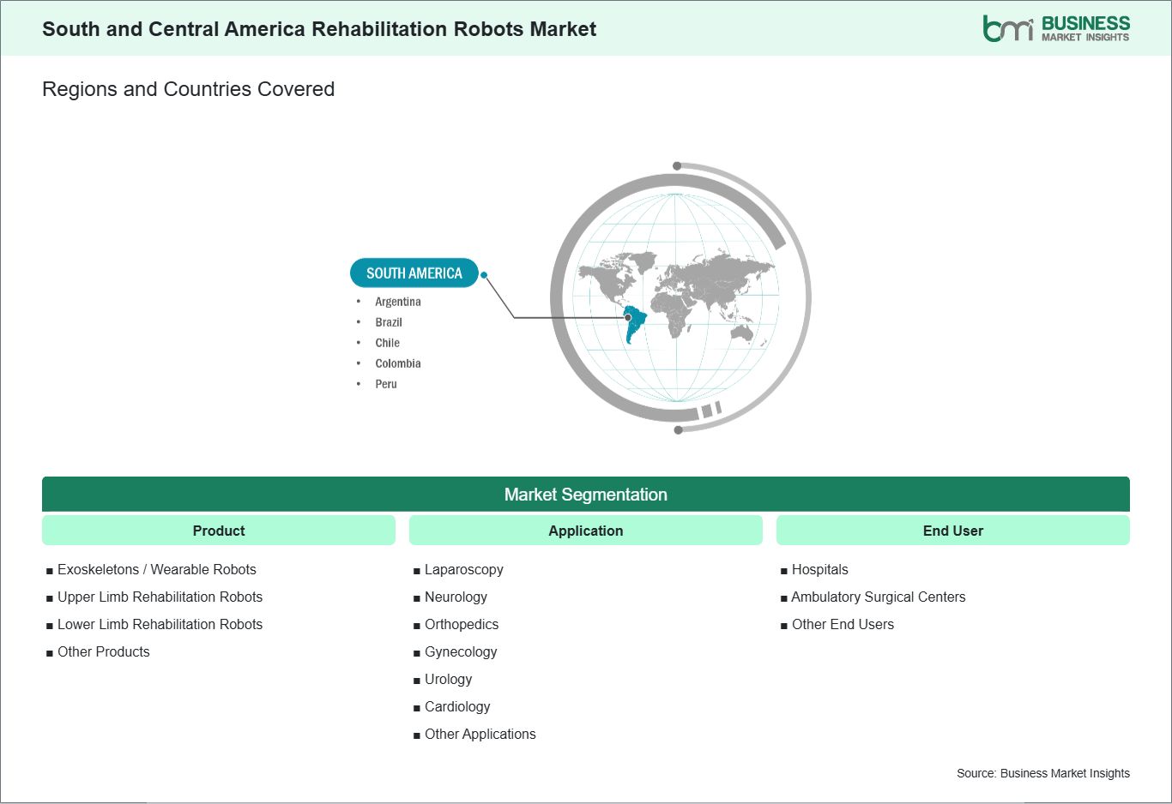Click the world globe map graphic
1172x804 pixels.
tap(680, 297)
